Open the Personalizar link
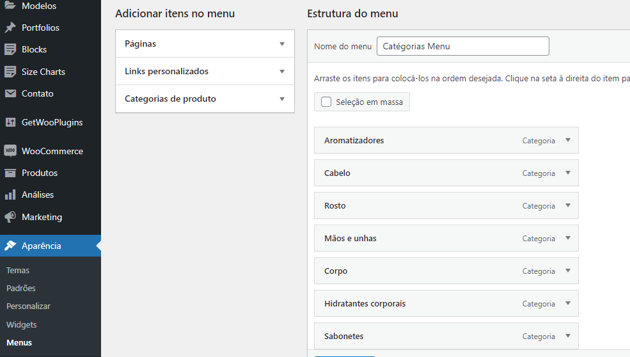 click(28, 306)
